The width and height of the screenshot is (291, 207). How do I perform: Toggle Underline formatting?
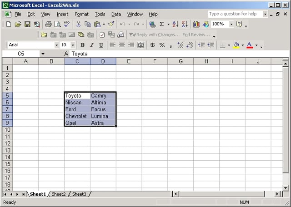(101, 45)
